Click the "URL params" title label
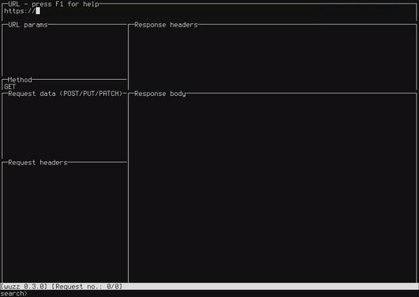The image size is (419, 297). click(x=28, y=25)
